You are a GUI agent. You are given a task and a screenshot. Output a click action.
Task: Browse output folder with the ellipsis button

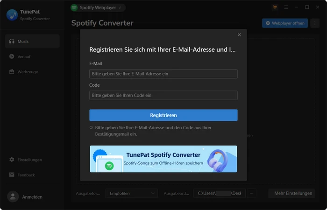[251, 193]
